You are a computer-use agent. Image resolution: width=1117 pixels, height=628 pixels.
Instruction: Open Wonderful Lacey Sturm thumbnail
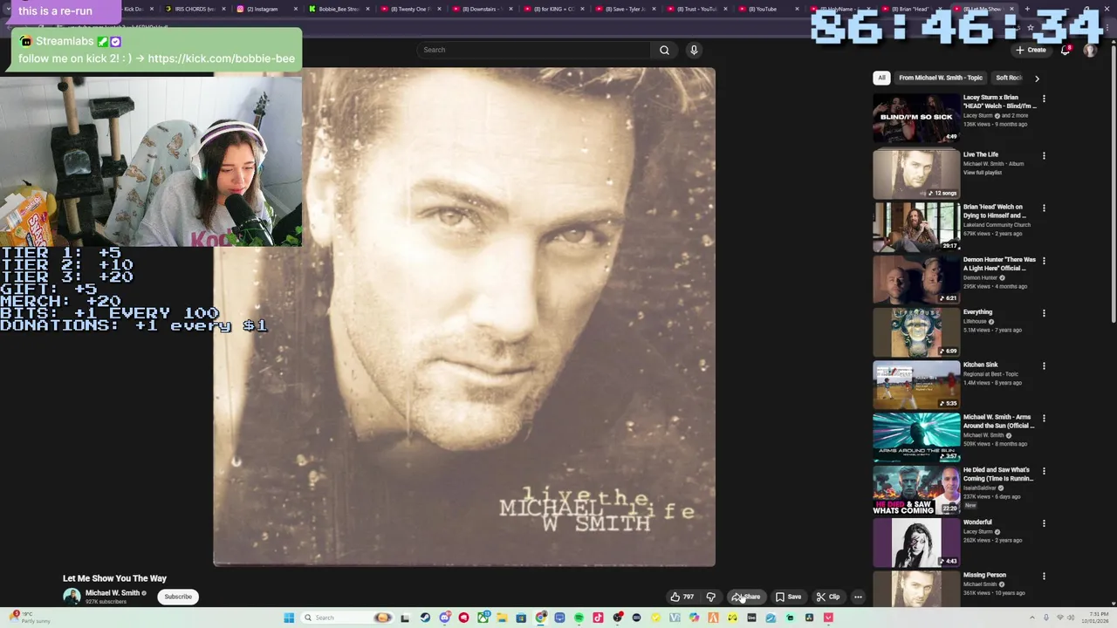click(x=916, y=542)
